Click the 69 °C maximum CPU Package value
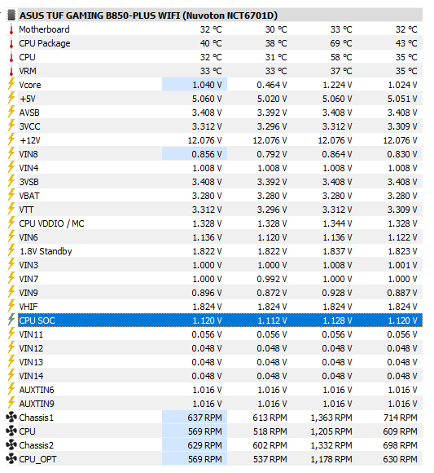The image size is (434, 473). (x=341, y=43)
